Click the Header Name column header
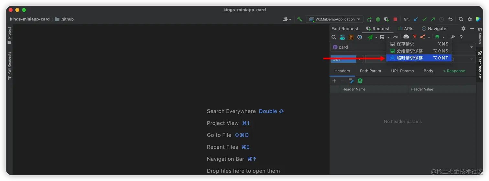 tap(374, 89)
